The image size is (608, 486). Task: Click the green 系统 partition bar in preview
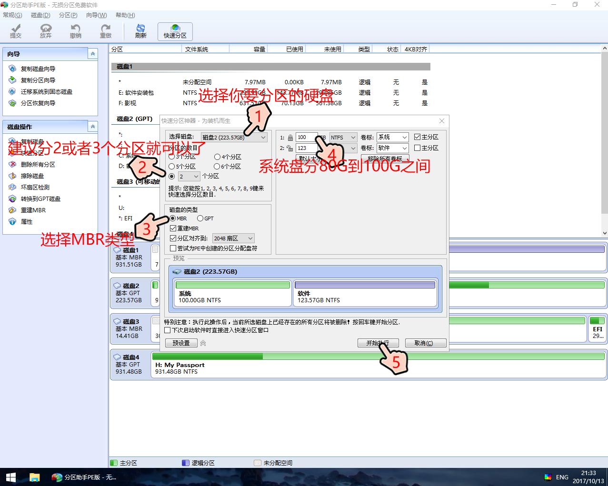[x=232, y=285]
